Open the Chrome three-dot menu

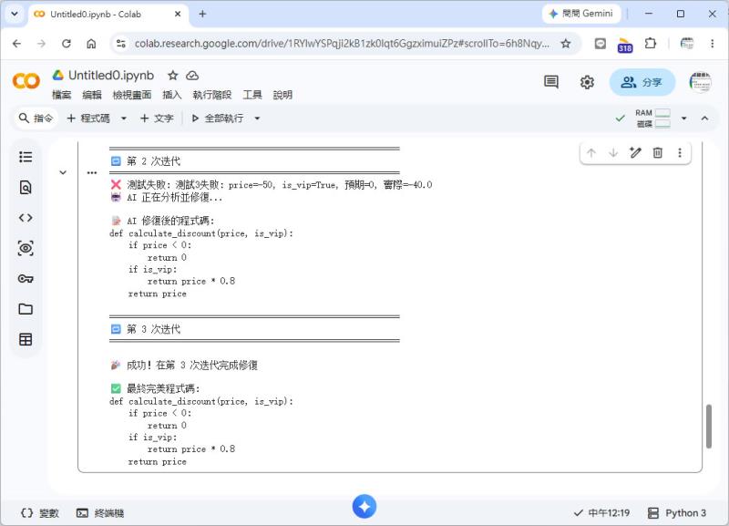[x=713, y=44]
